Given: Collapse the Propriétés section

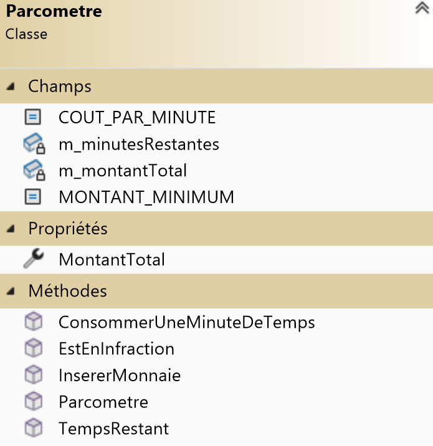Looking at the screenshot, I should [11, 229].
